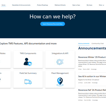The image size is (106, 103).
Task: Click the Field Set Summary card title
Action: click(x=28, y=73)
